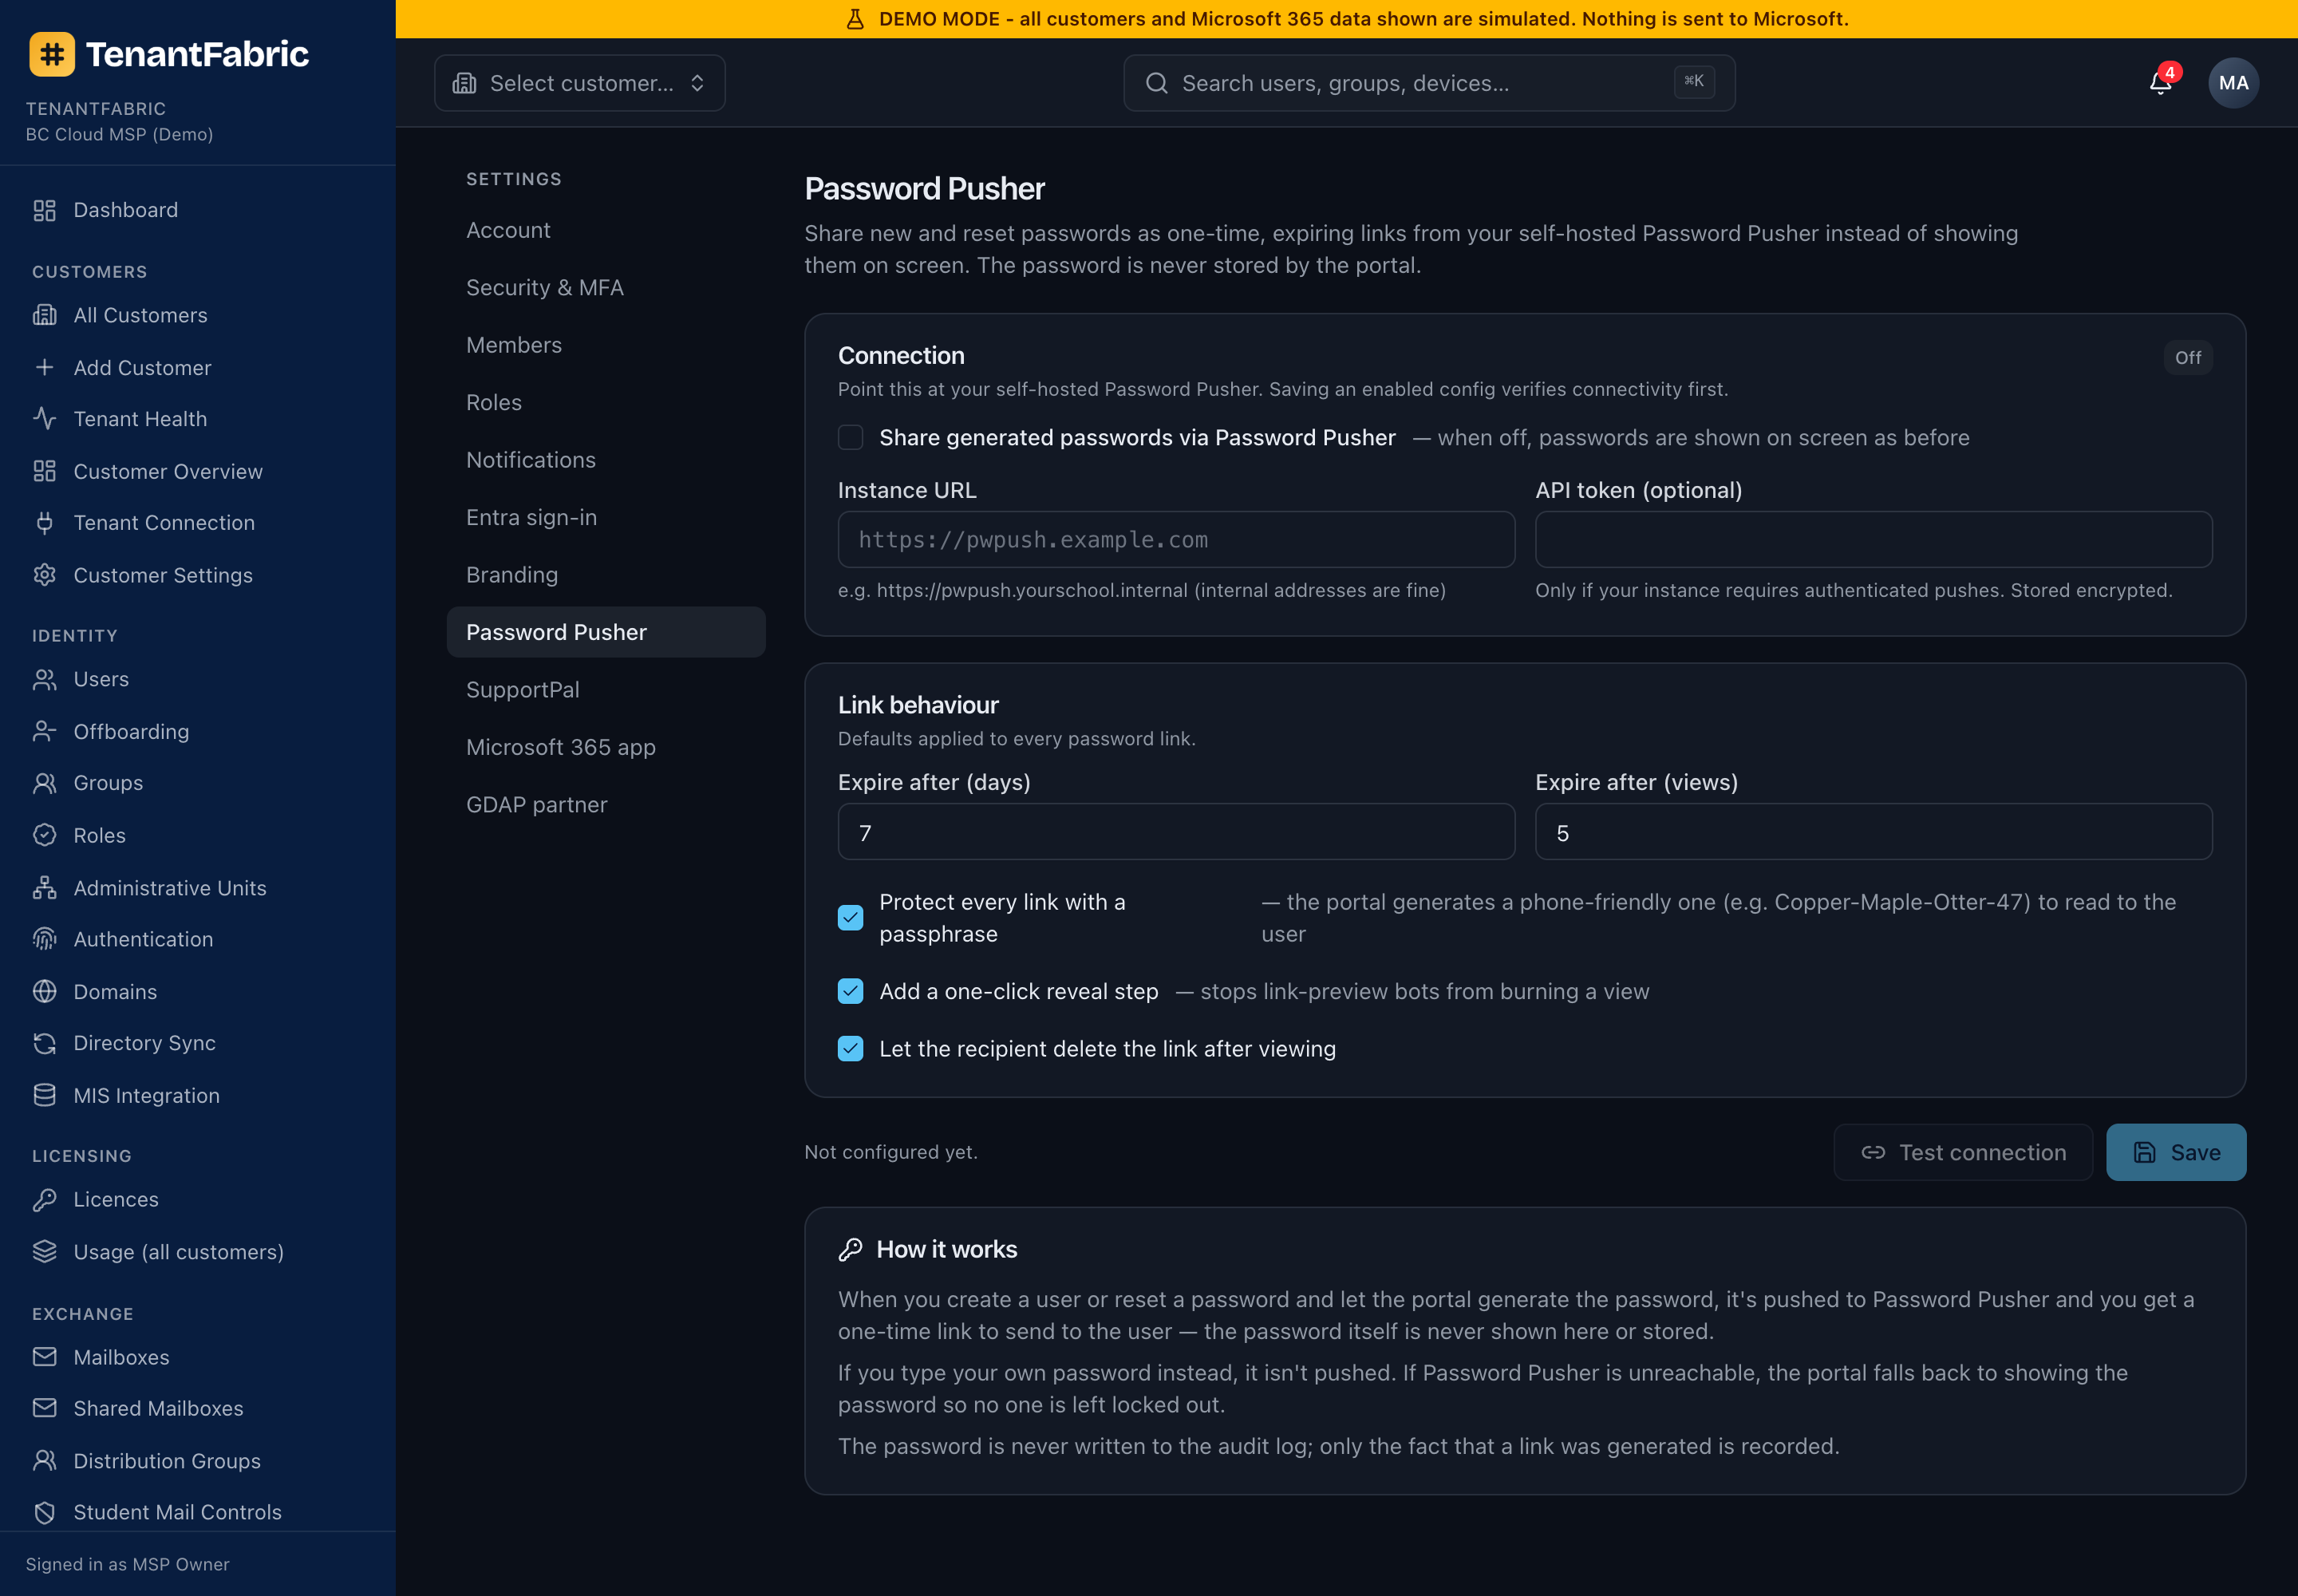
Task: Click the search magnifier icon in top bar
Action: pos(1156,83)
